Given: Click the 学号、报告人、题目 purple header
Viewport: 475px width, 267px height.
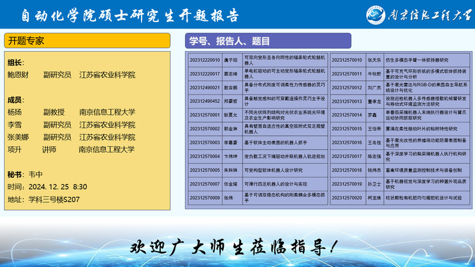Looking at the screenshot, I should point(267,40).
